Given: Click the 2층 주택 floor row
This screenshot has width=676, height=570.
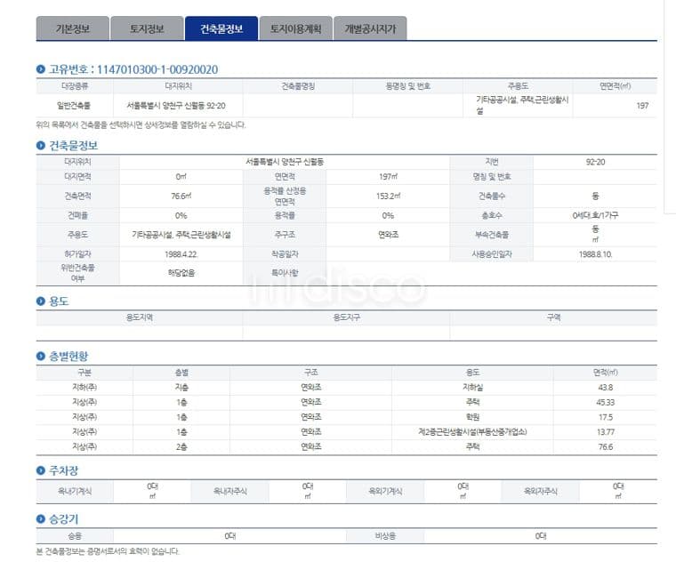Looking at the screenshot, I should 347,446.
